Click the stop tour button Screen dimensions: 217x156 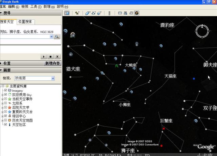[51, 57]
